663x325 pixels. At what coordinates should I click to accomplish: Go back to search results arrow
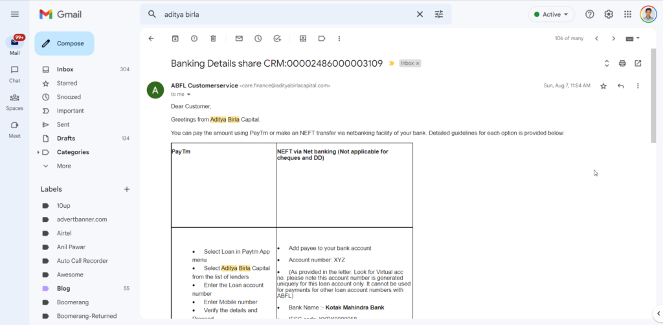click(151, 38)
